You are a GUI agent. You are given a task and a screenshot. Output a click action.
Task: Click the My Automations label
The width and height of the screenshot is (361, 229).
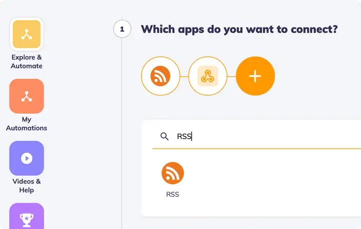[27, 124]
